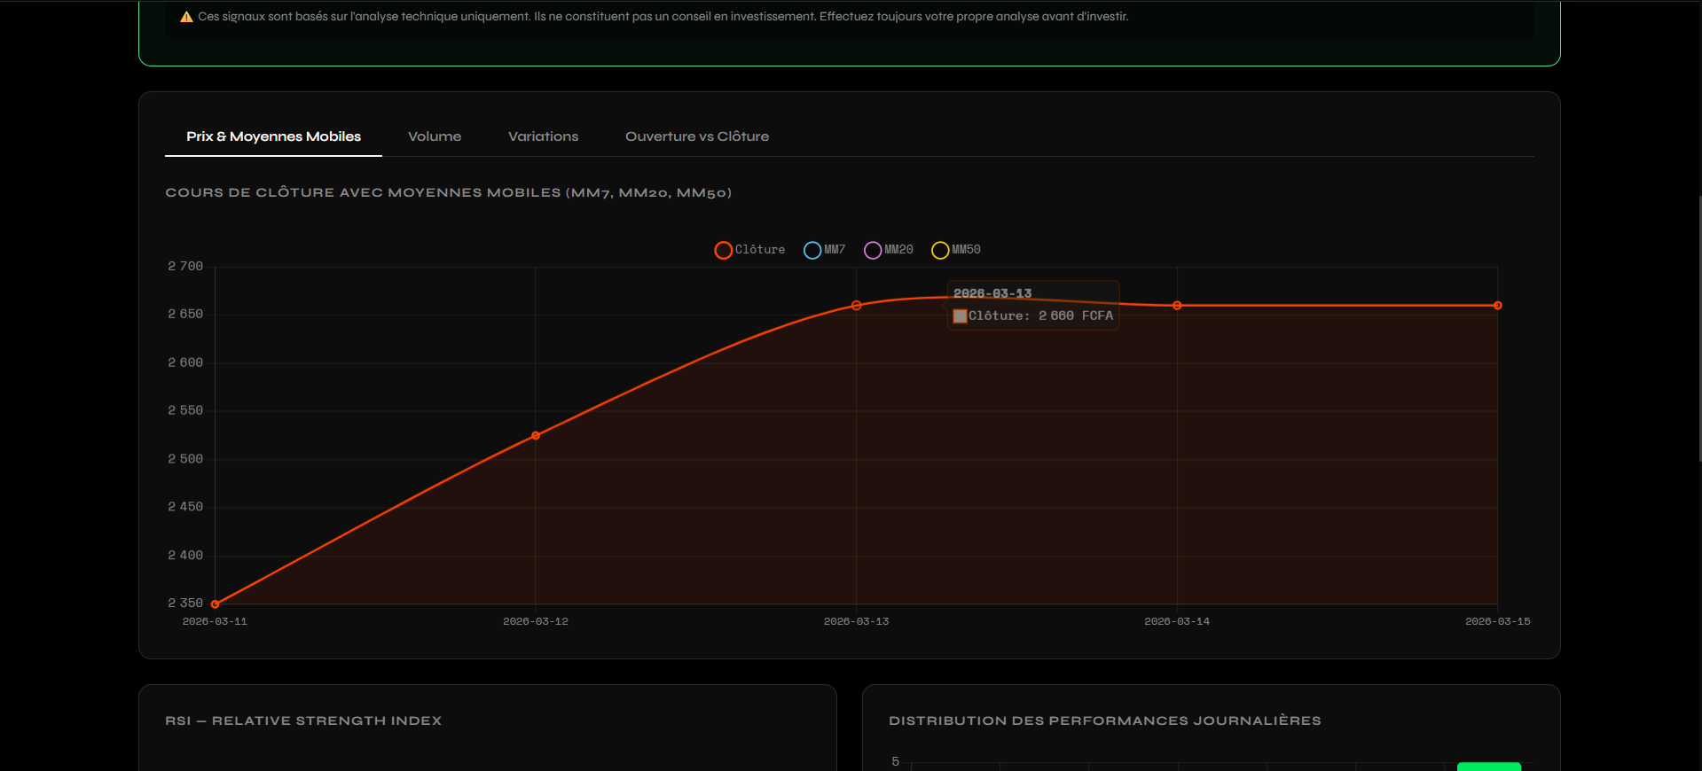Image resolution: width=1702 pixels, height=771 pixels.
Task: Click the warning triangle icon in the disclaimer
Action: (186, 17)
